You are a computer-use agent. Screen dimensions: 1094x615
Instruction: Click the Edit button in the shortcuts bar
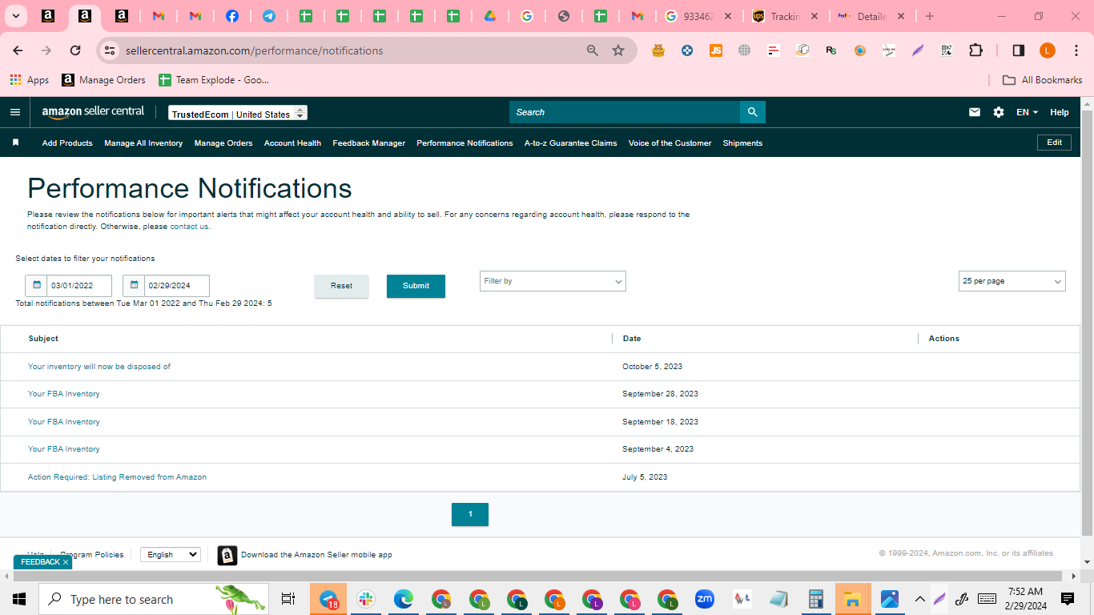coord(1055,143)
